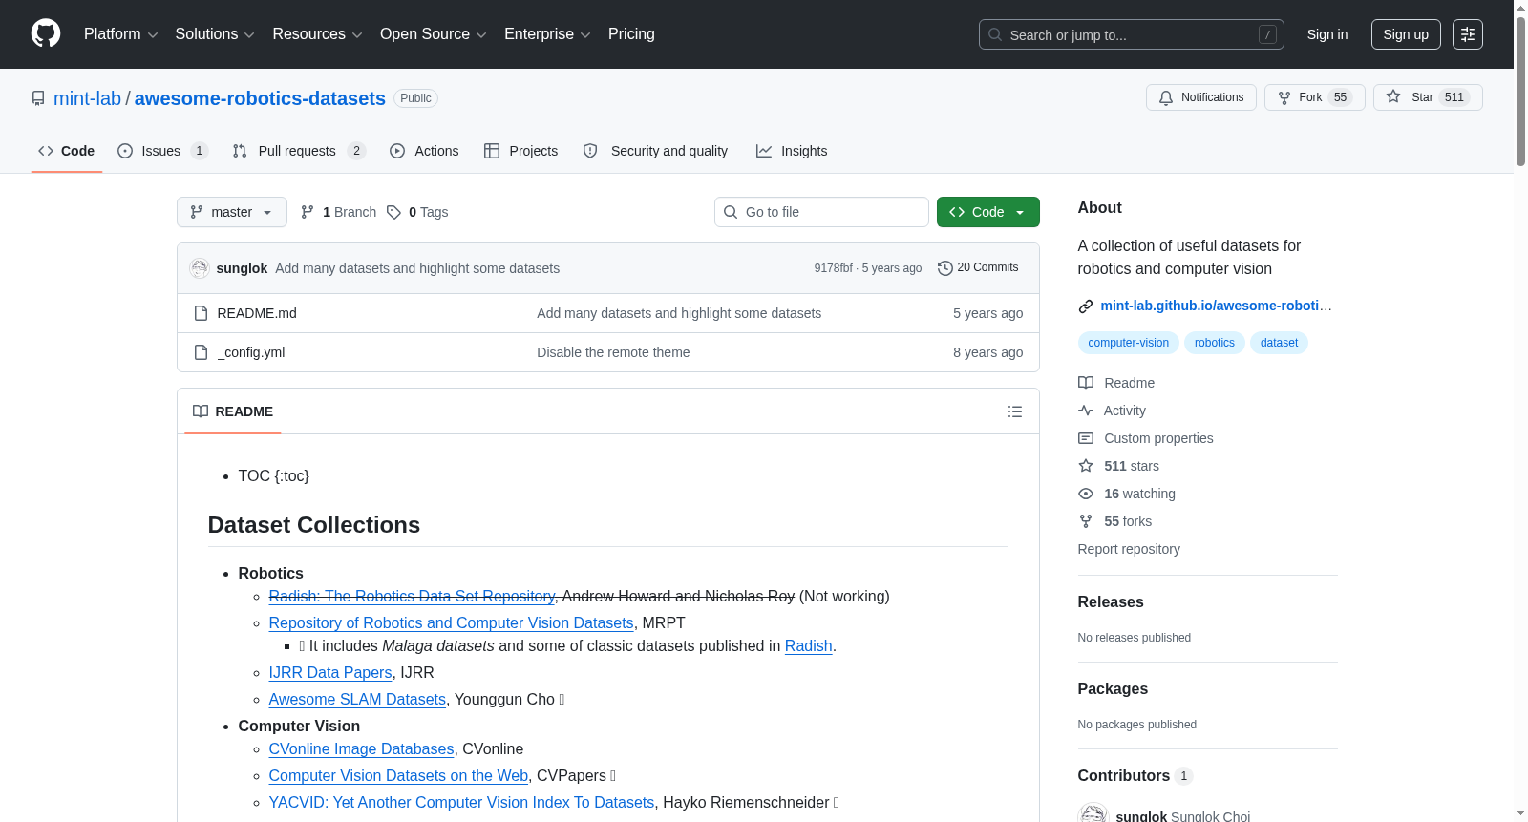Open the Pull requests tab
1528x822 pixels.
299,151
